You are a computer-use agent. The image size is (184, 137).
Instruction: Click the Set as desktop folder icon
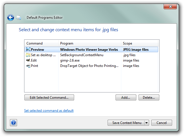coord(28,55)
